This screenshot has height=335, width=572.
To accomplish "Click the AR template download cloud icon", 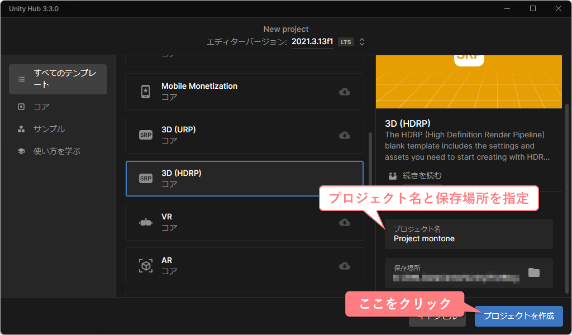I will (x=344, y=266).
